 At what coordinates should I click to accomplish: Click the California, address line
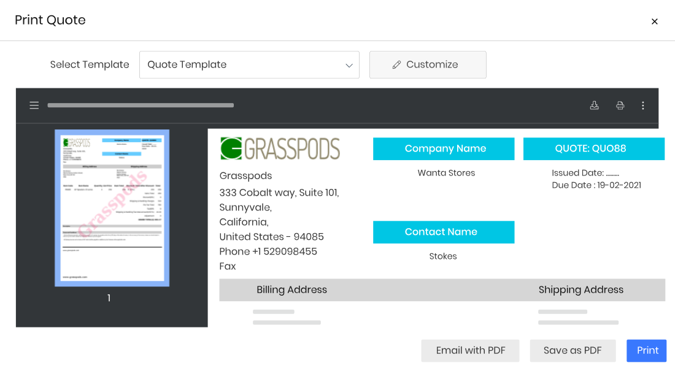[x=244, y=222]
